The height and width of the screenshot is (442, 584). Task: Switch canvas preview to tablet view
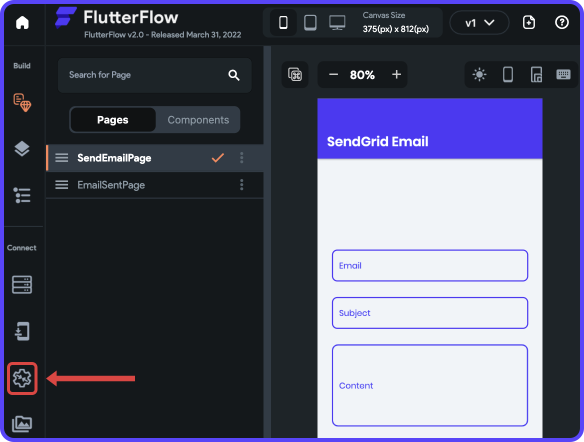tap(310, 22)
